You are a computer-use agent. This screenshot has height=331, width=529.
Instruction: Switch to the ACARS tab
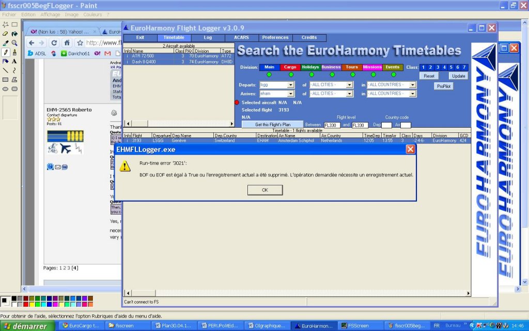(x=241, y=38)
